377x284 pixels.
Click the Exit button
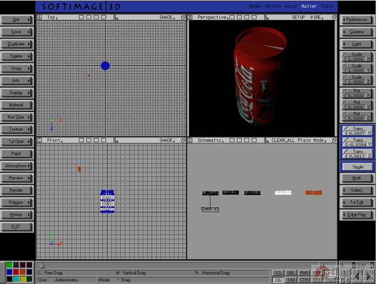17,227
